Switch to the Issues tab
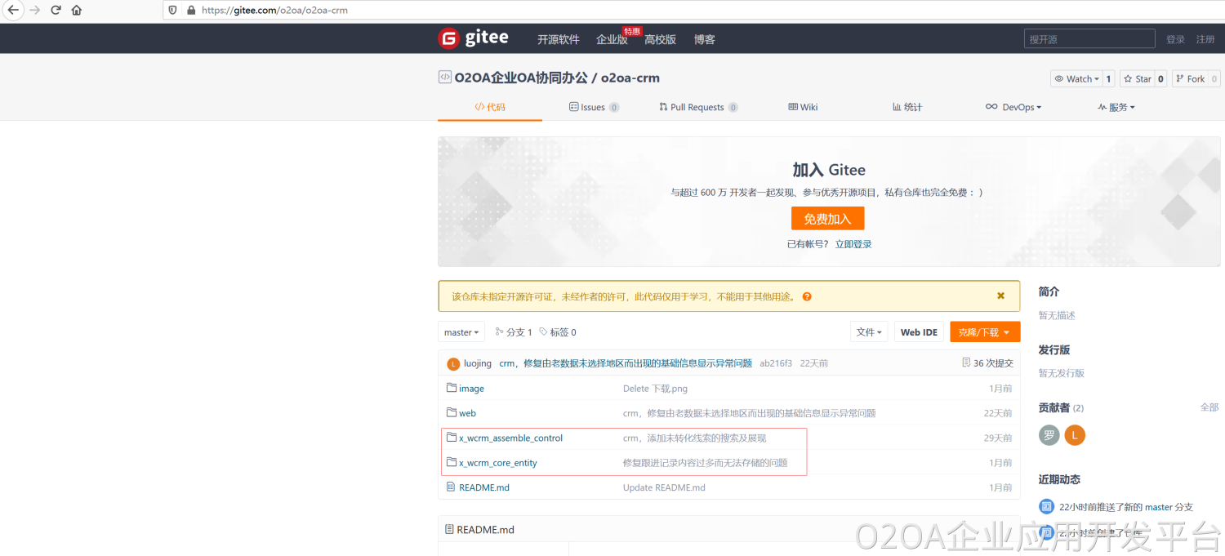1225x556 pixels. (593, 107)
